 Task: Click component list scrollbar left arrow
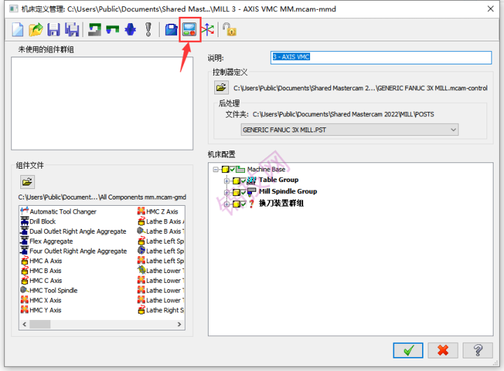[x=24, y=324]
